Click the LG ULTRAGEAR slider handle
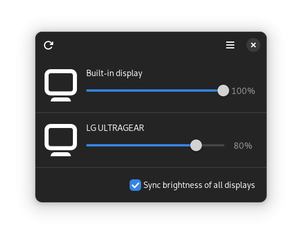 coord(196,145)
